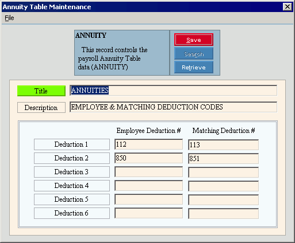Focus the empty Deduction 3 employee field

pyautogui.click(x=148, y=172)
